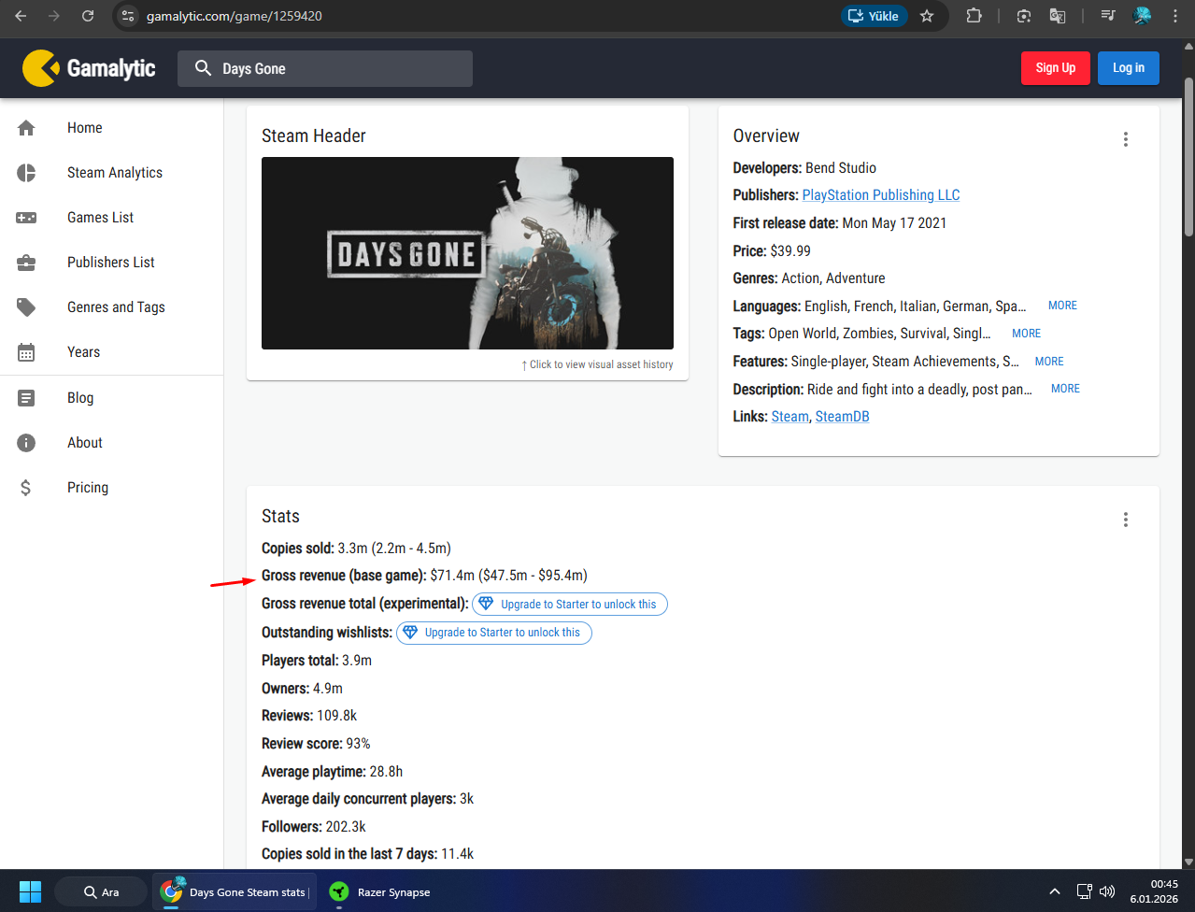Click the Years calendar icon

click(26, 351)
